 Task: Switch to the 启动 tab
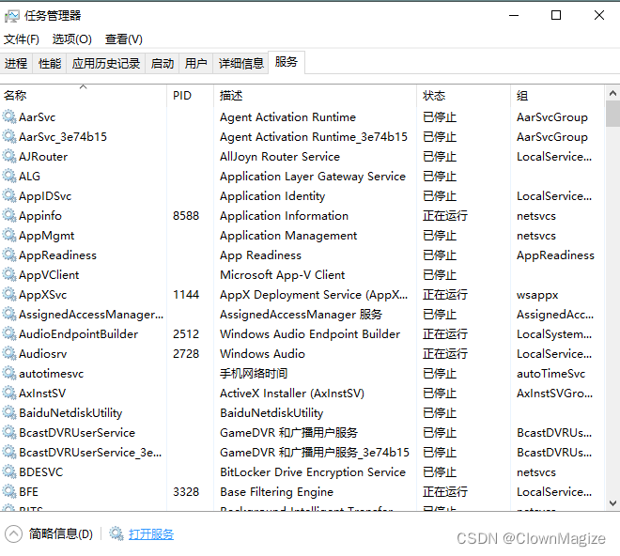(x=163, y=63)
